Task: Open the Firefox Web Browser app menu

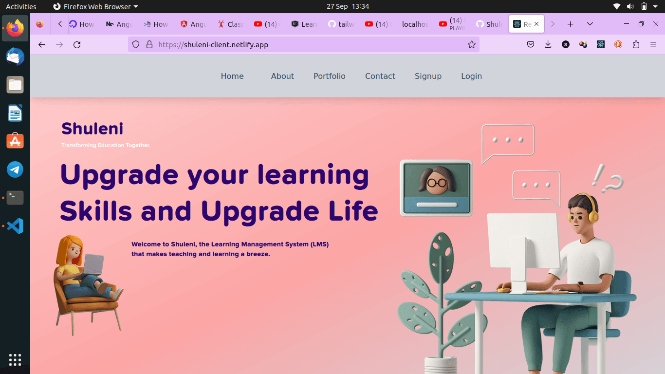Action: (95, 6)
